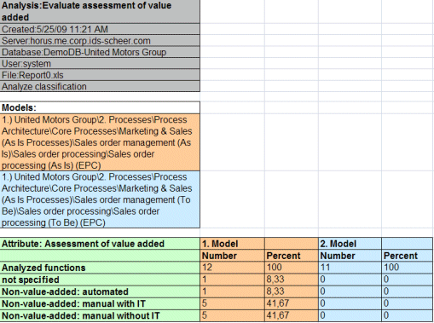Select the 'Non-value-added: manual without IT' row label
This screenshot has height=323, width=434.
(100, 315)
